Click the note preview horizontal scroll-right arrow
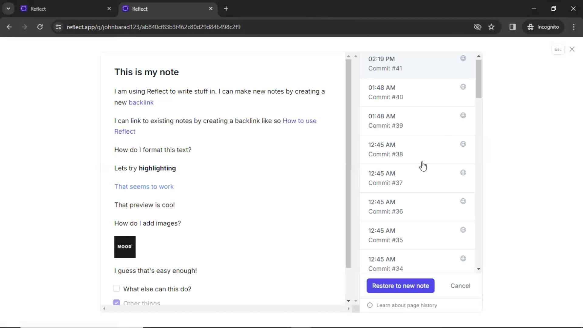 (x=348, y=309)
